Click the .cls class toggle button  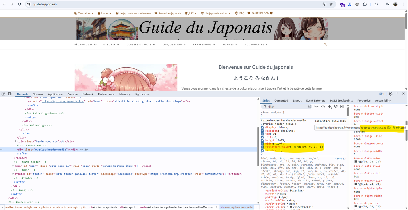(323, 107)
